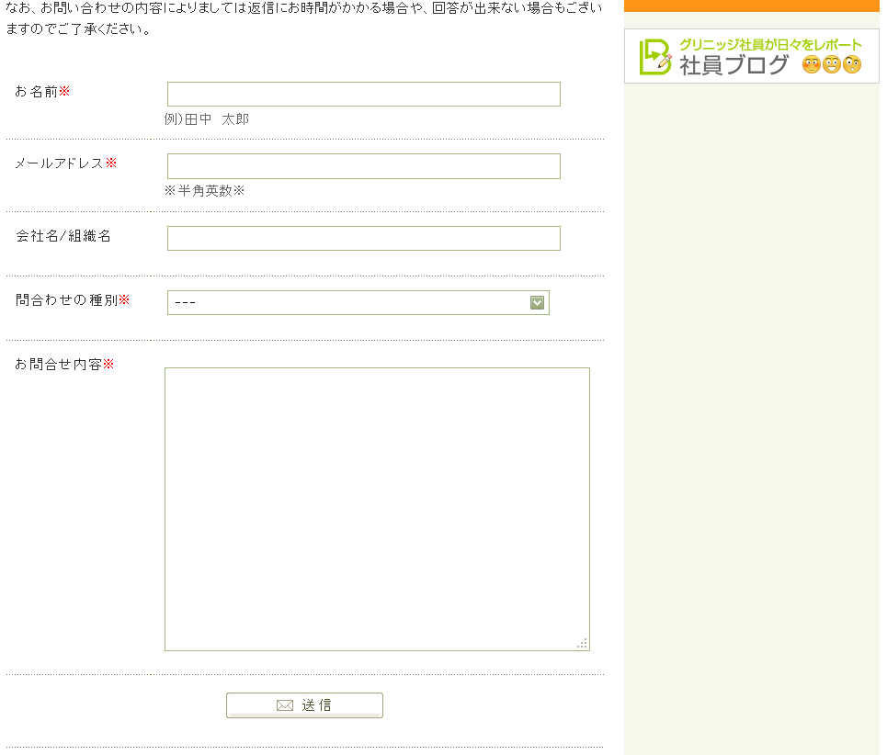Click the green arrow of the 問合わせの種別 dropdown
Viewport: 887px width, 755px height.
(x=538, y=303)
